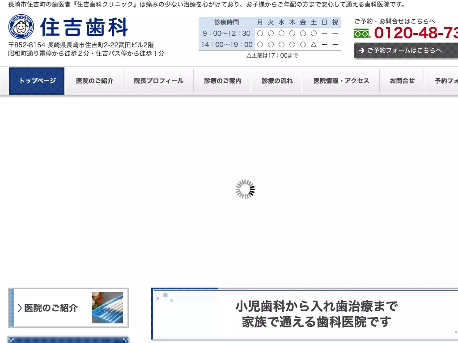Click the 住吉歯科 site title

[84, 27]
